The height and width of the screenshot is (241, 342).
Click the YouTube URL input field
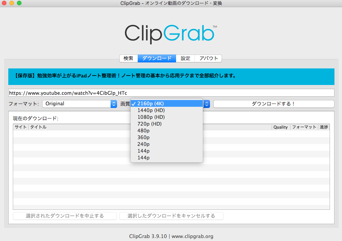171,92
